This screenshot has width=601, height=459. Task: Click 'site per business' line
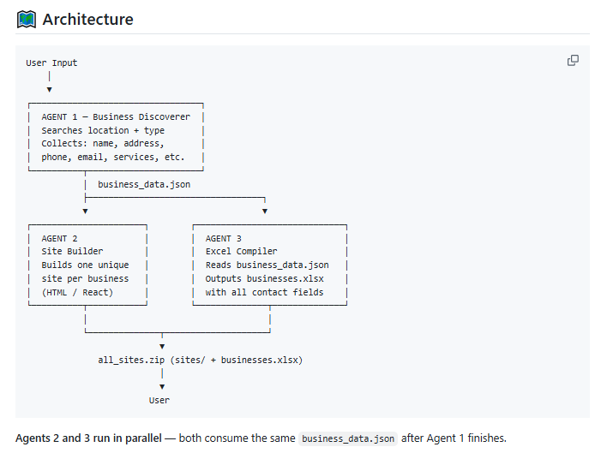(x=85, y=278)
